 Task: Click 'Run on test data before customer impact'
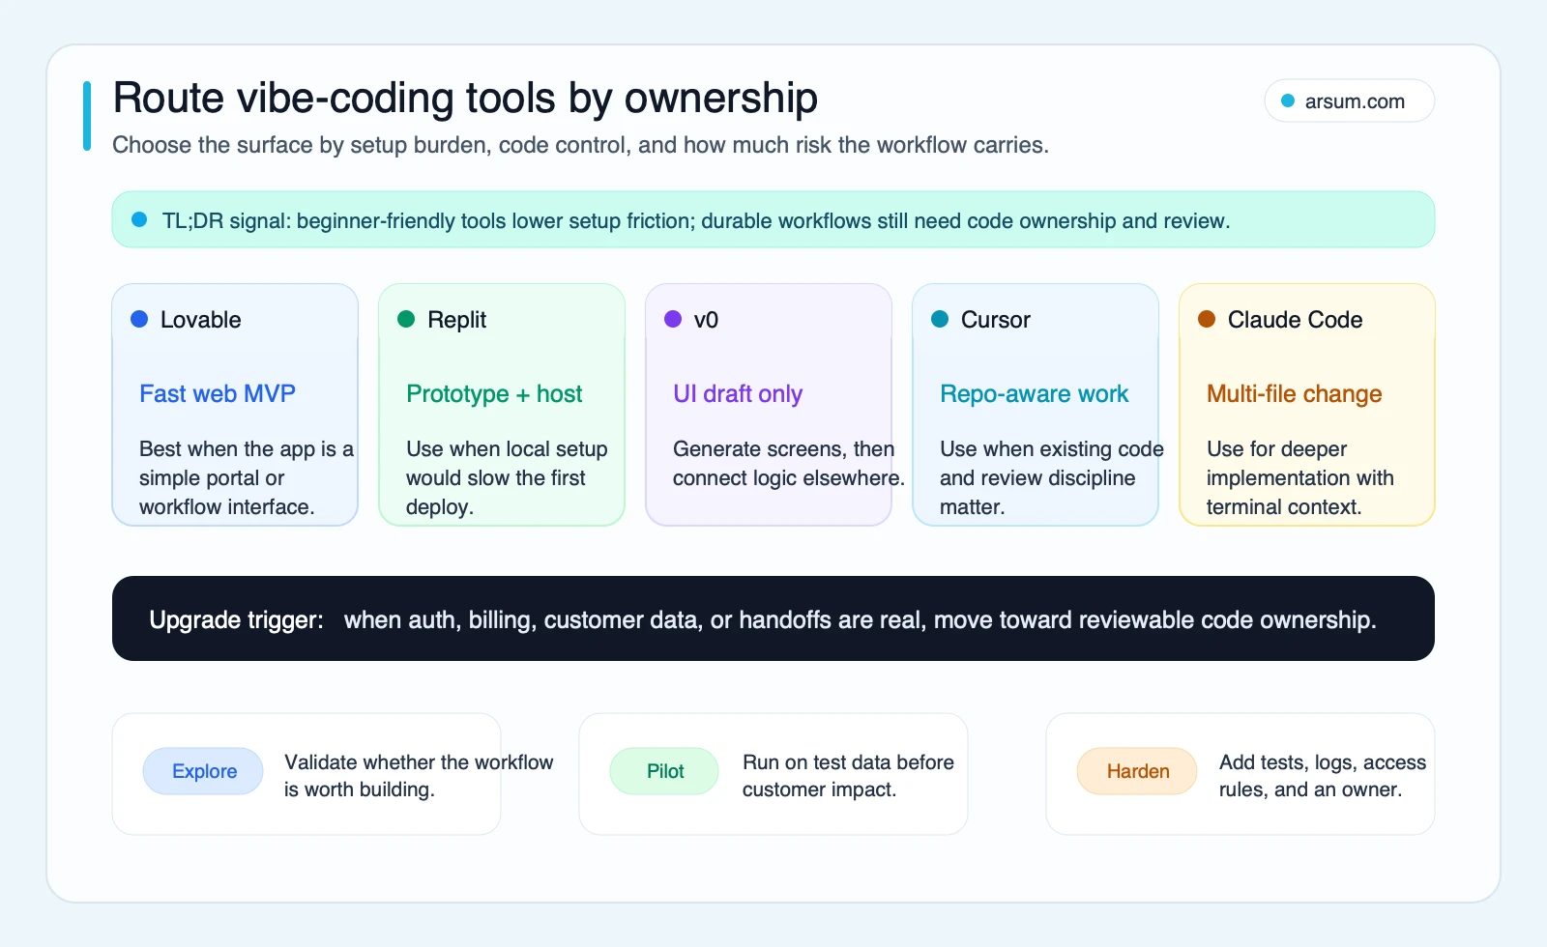pyautogui.click(x=848, y=775)
